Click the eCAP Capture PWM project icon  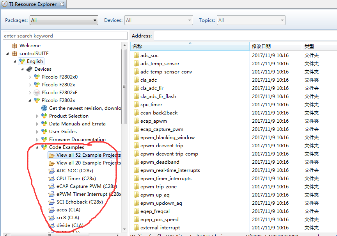pyautogui.click(x=51, y=186)
